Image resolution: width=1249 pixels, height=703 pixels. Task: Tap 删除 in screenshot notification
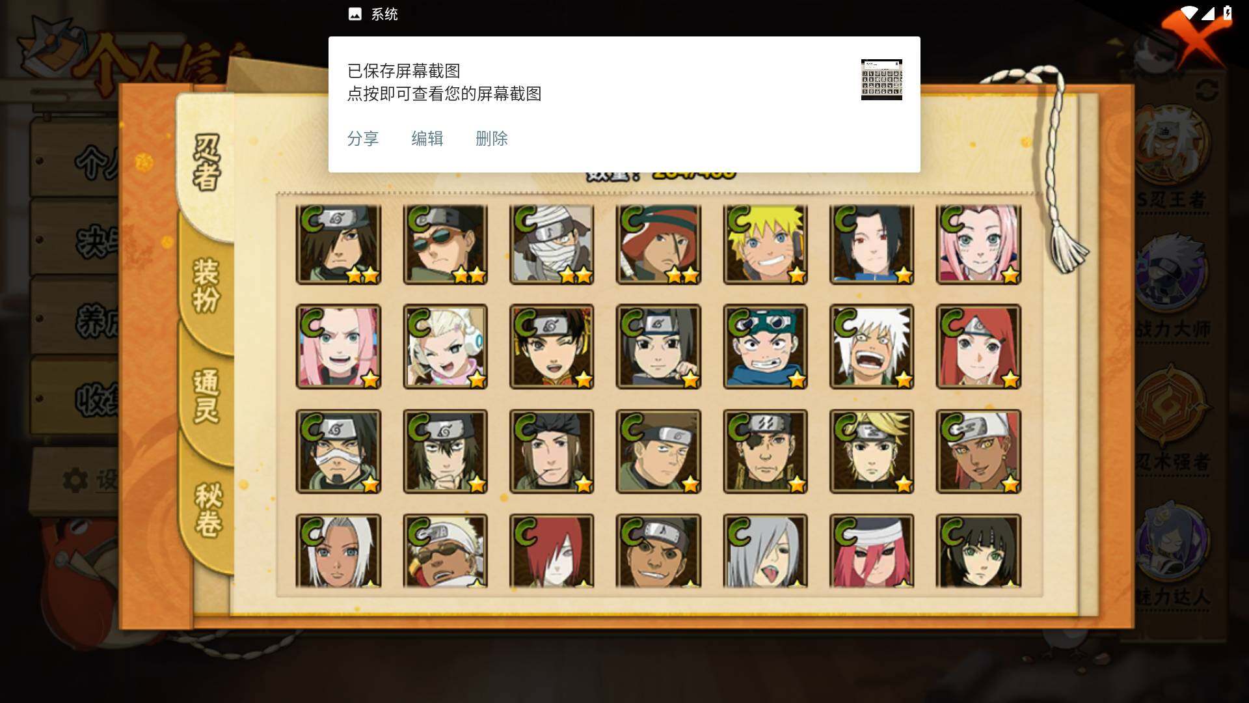(x=492, y=139)
